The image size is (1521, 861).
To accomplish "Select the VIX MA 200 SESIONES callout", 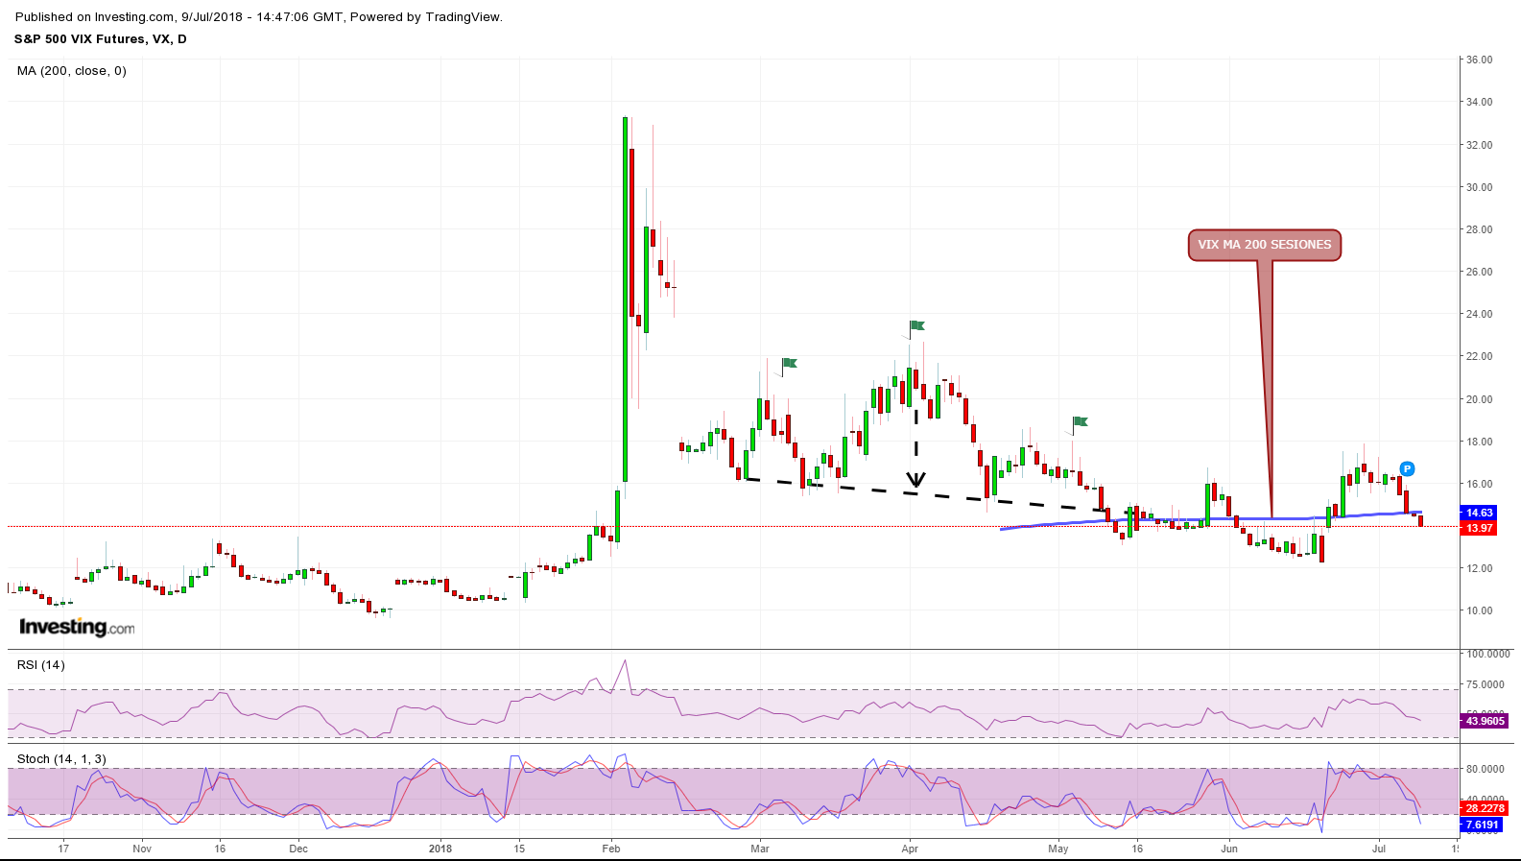I will click(x=1264, y=245).
